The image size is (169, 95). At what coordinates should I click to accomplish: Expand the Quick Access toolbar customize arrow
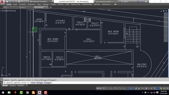pyautogui.click(x=53, y=2)
